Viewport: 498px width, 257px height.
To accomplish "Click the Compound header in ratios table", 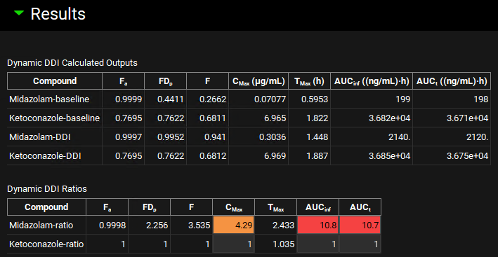I will (x=46, y=207).
